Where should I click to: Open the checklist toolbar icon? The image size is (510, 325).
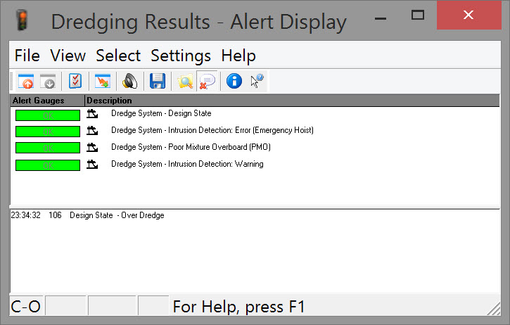75,81
